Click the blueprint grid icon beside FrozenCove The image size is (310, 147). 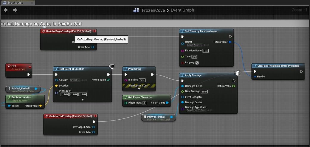pos(136,10)
